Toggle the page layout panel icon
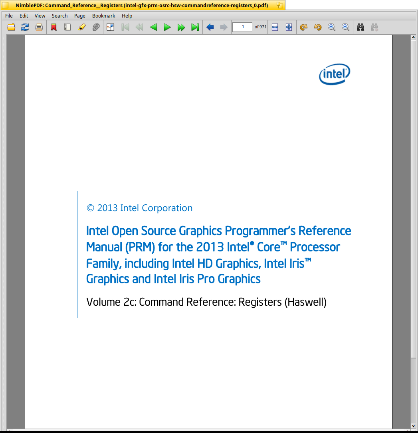Screen dimensions: 418x433 tap(67, 27)
